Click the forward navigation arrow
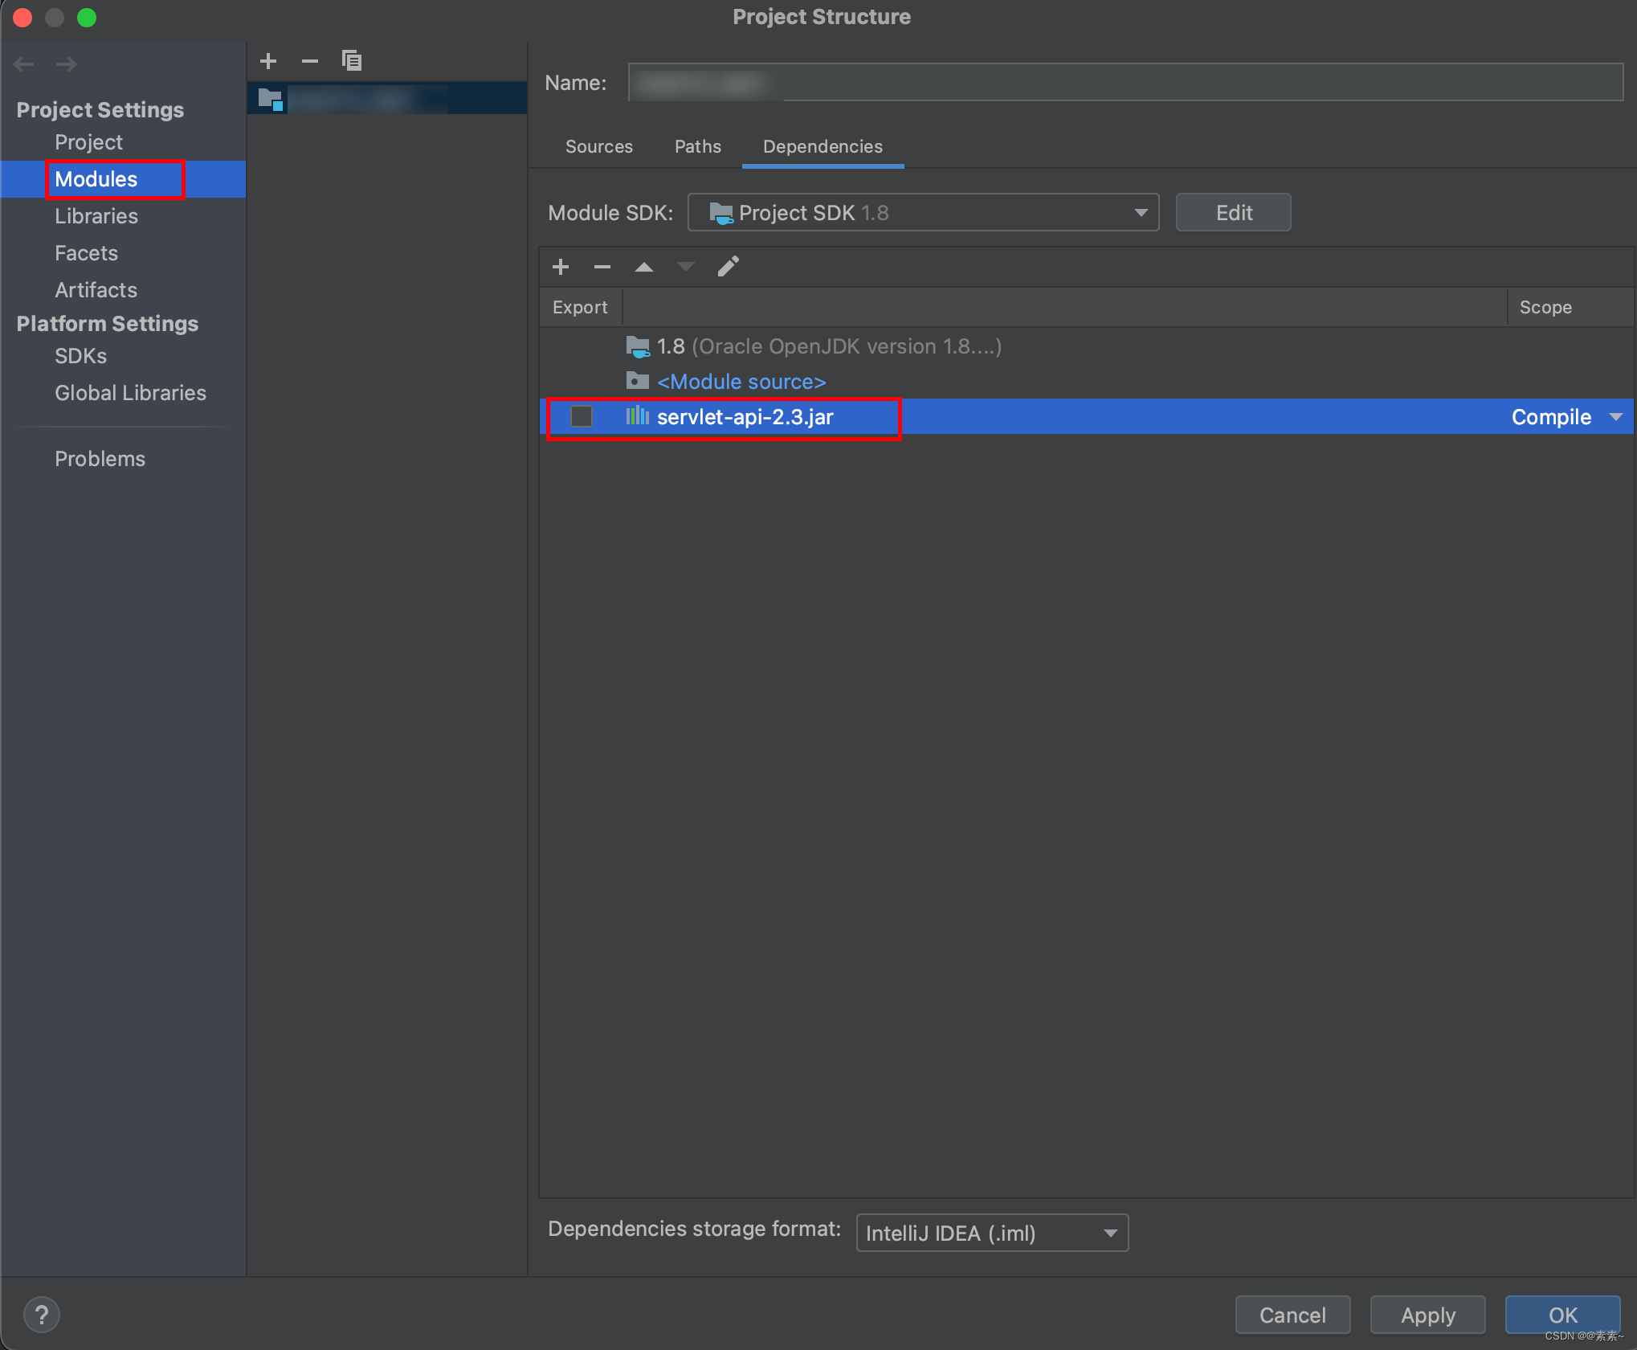1637x1350 pixels. click(67, 64)
